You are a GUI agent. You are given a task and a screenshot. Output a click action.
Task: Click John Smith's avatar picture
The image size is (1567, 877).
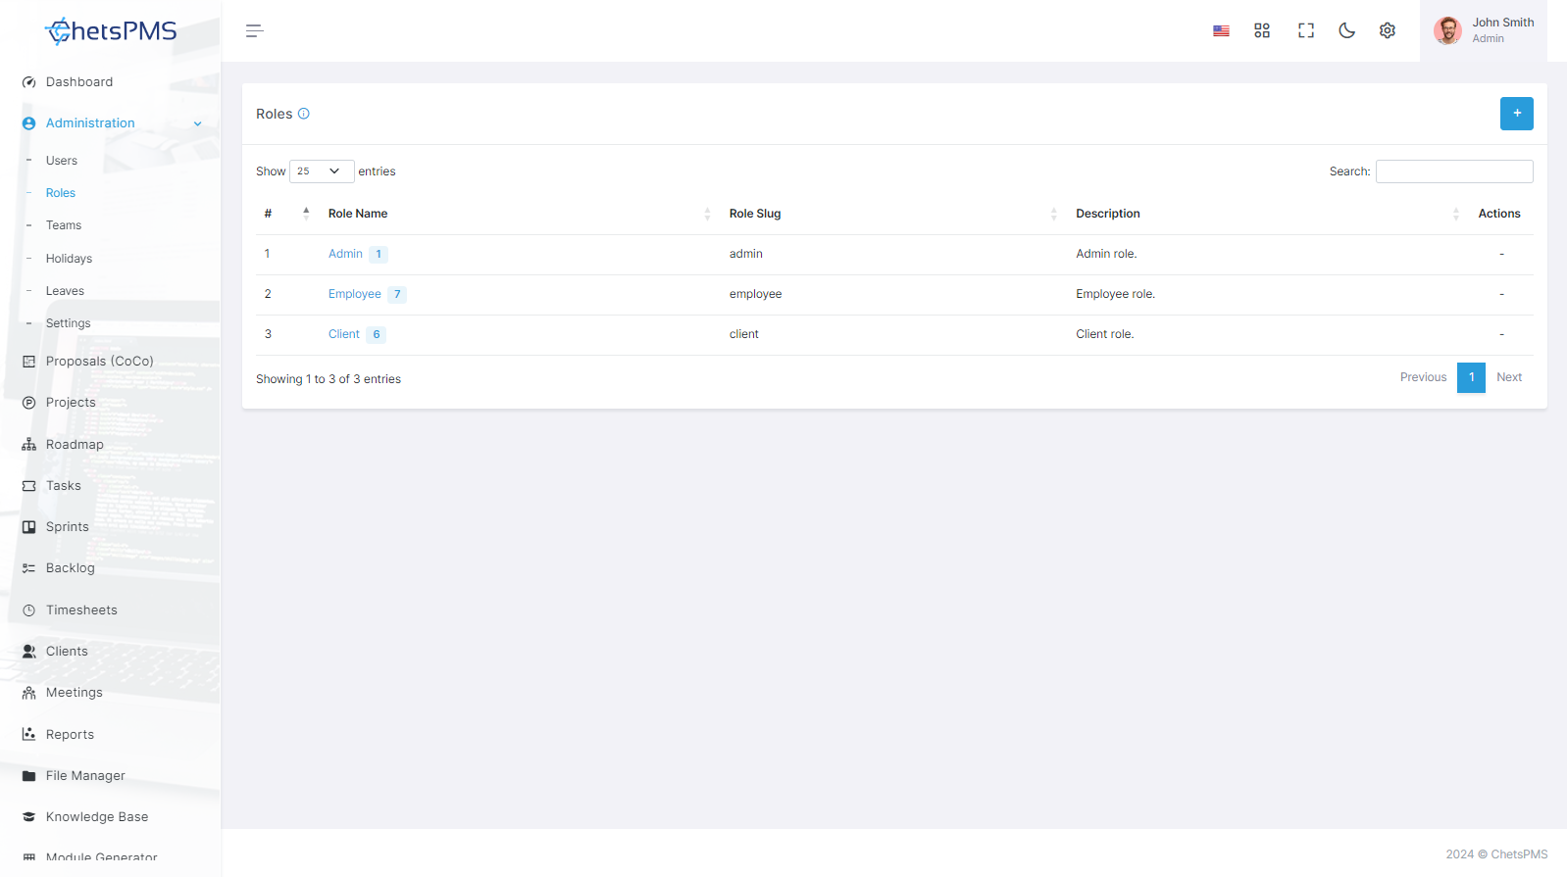(1447, 31)
